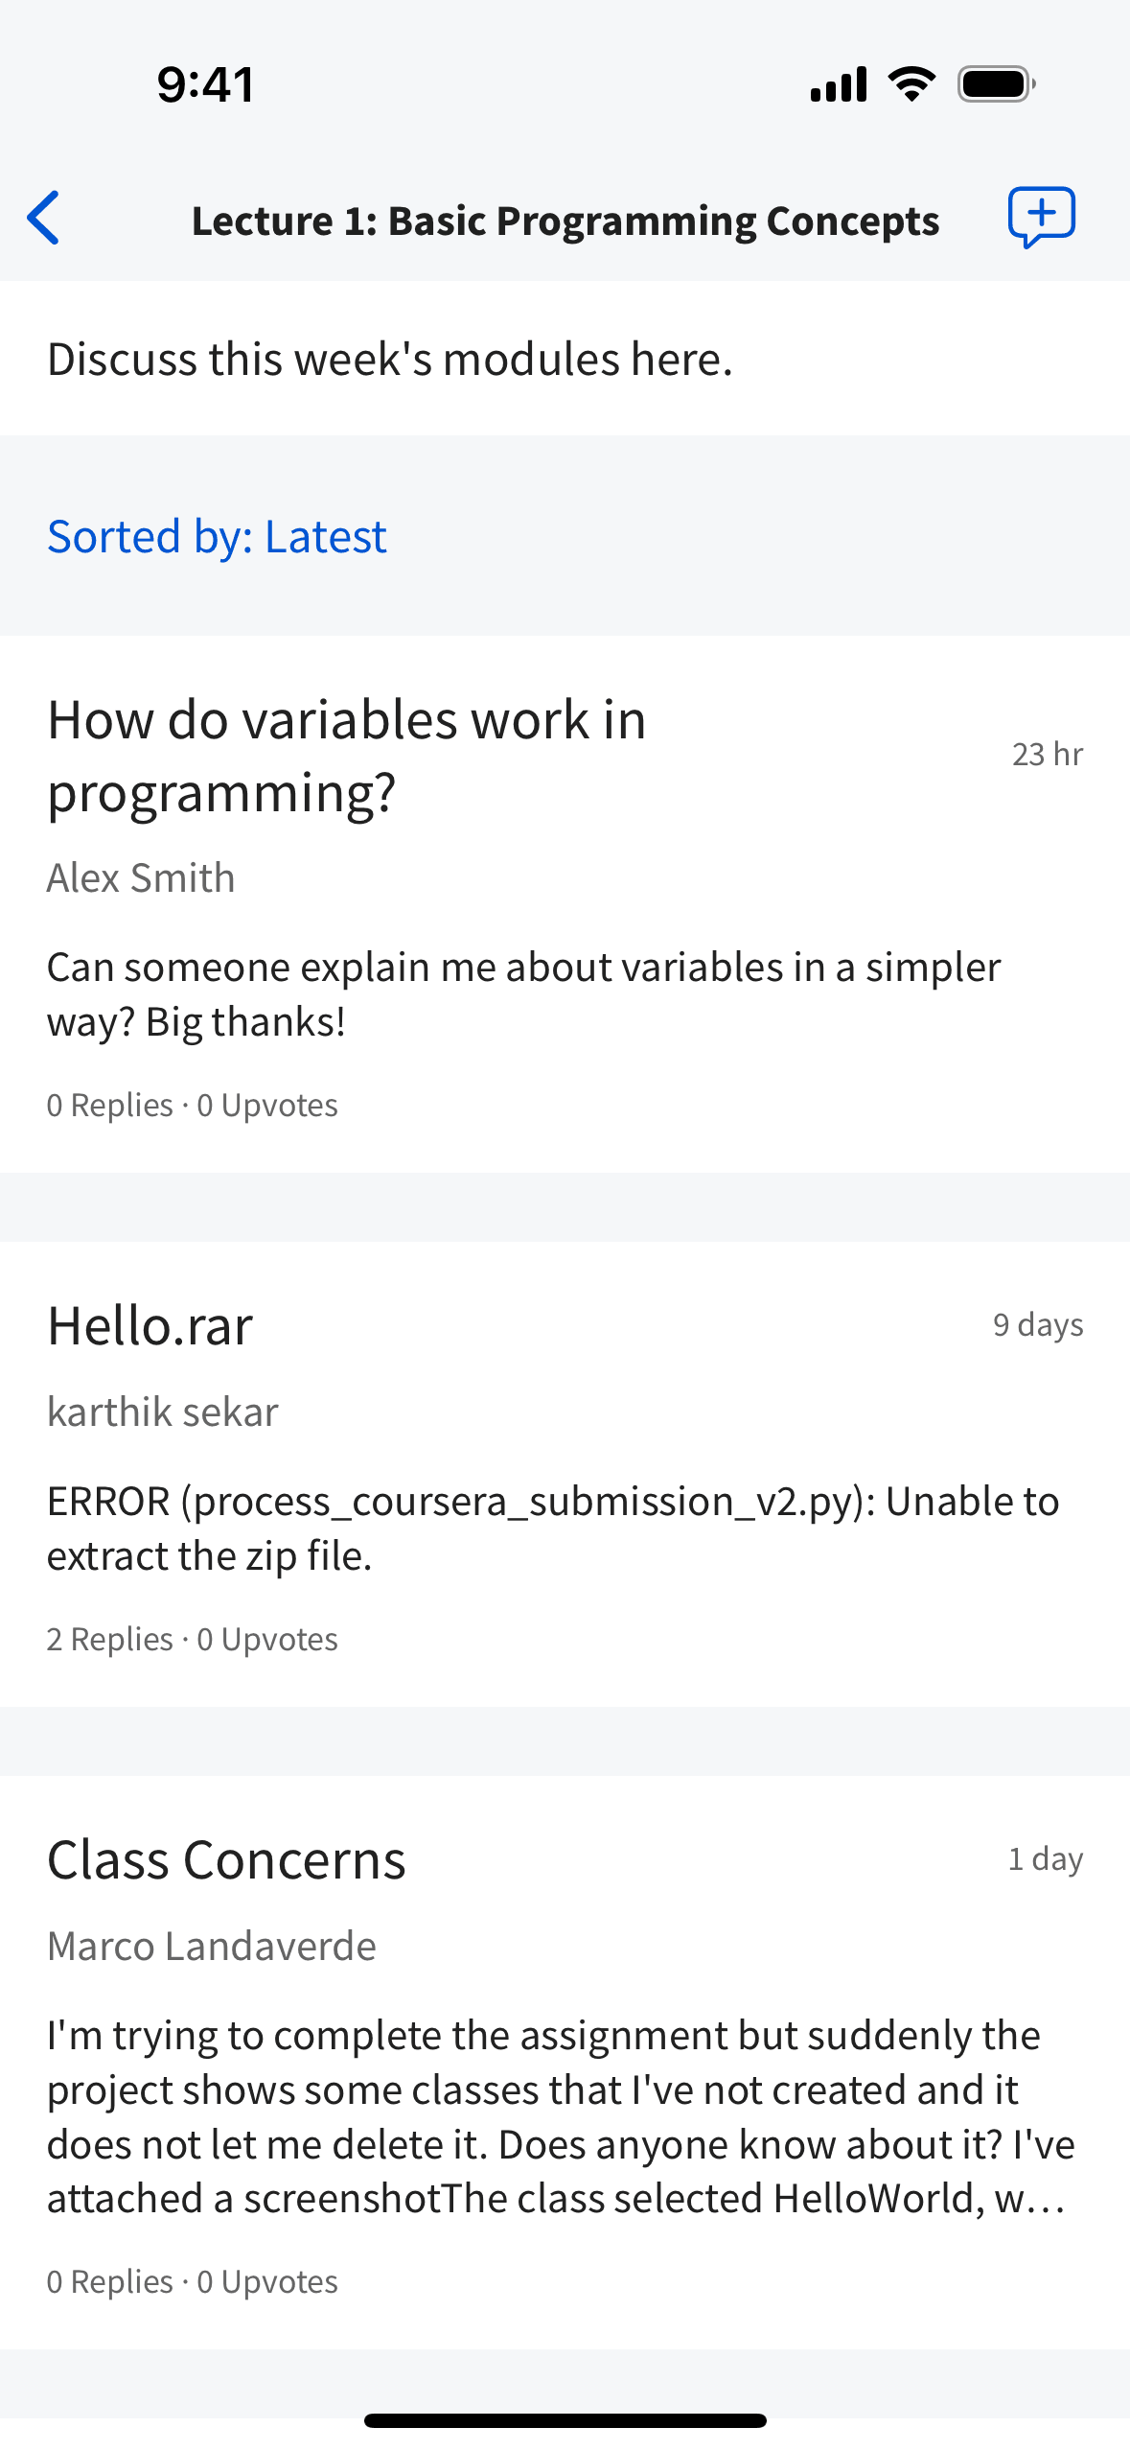
Task: Open the Sorted by: Latest options
Action: click(x=217, y=536)
